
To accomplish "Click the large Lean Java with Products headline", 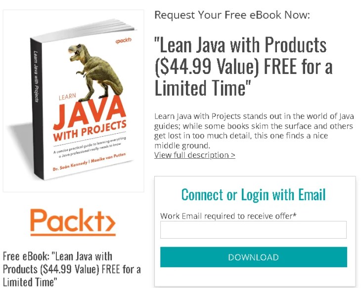I will click(x=243, y=67).
